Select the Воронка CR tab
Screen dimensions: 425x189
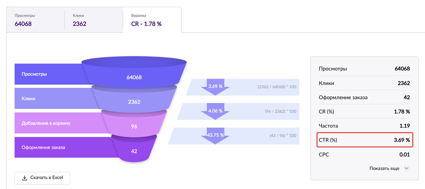(x=152, y=20)
